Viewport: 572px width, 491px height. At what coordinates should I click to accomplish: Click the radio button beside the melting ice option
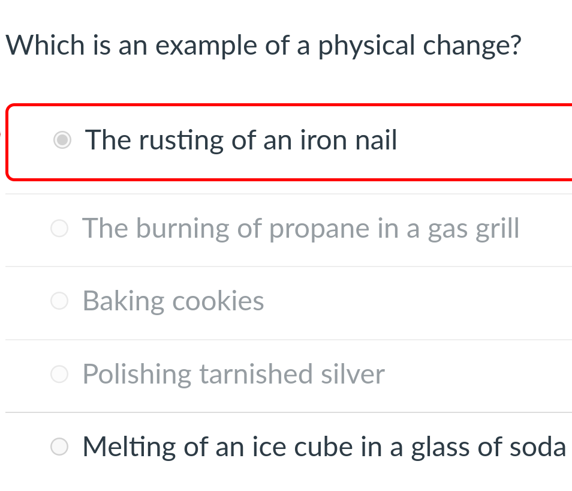point(59,447)
